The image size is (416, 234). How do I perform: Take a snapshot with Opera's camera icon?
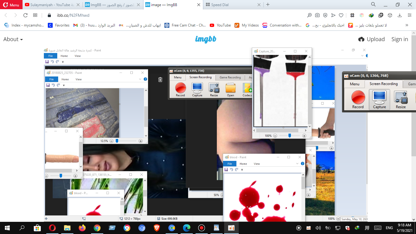coord(317,15)
